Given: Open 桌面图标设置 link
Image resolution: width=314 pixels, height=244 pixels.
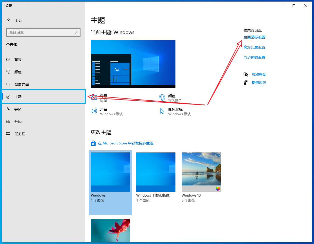Looking at the screenshot, I should click(x=254, y=37).
